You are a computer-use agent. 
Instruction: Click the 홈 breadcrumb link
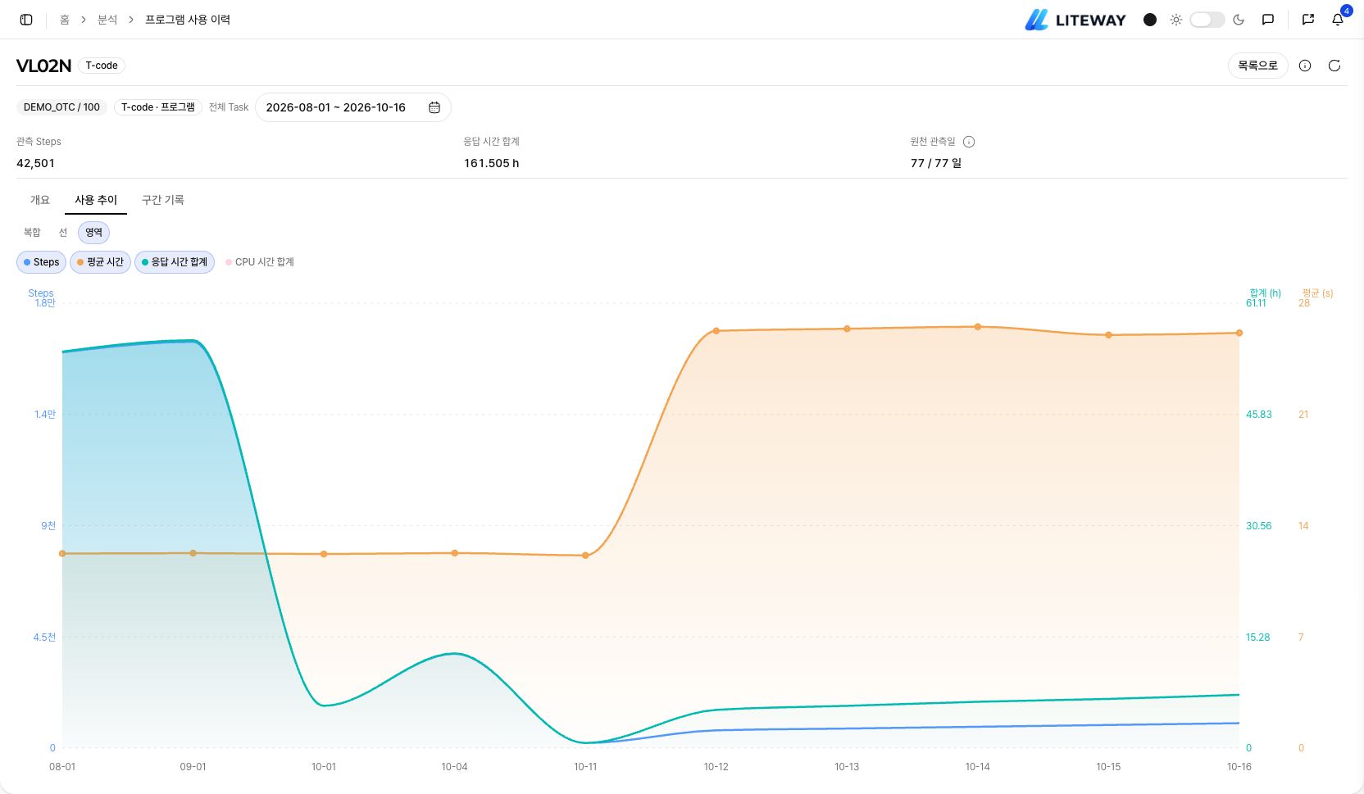pos(65,20)
